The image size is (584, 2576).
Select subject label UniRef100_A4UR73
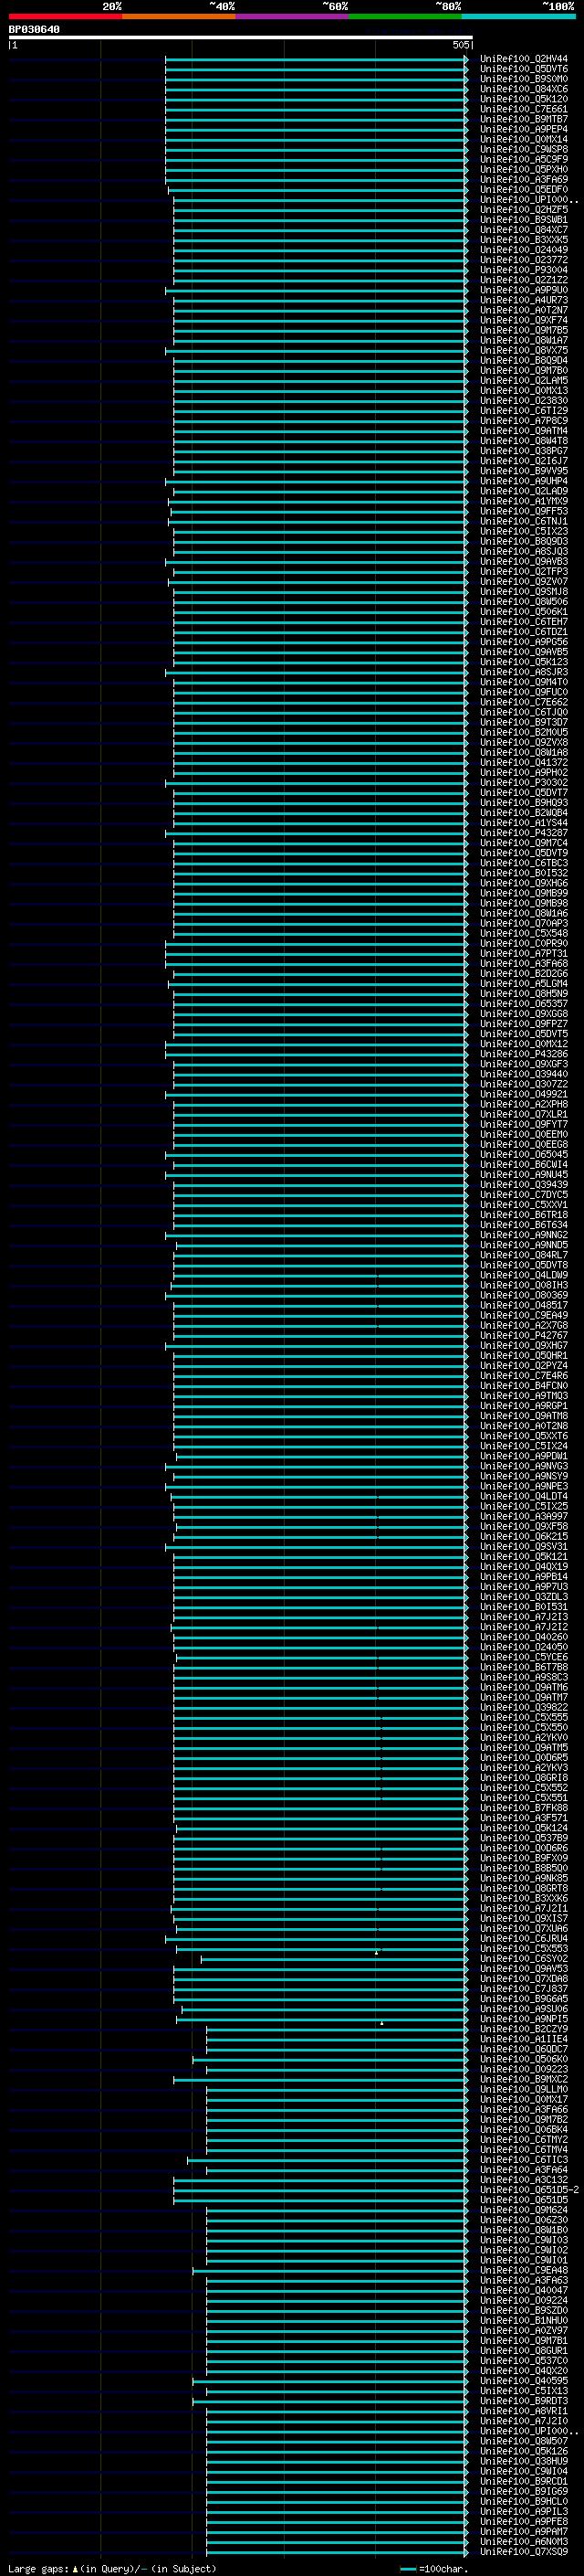[x=524, y=300]
